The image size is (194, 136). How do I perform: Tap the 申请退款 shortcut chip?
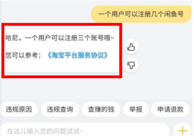pos(170,109)
